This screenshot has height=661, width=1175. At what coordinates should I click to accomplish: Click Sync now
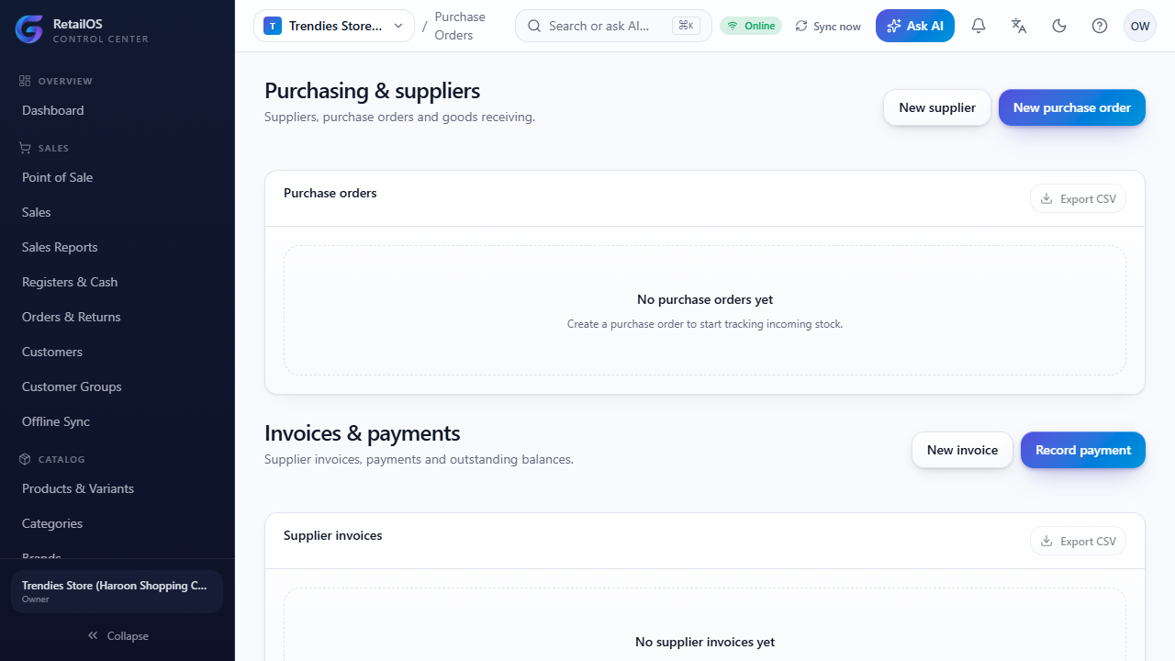tap(828, 26)
